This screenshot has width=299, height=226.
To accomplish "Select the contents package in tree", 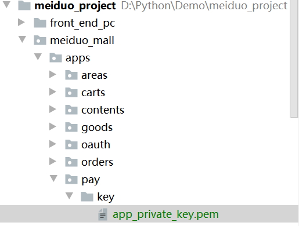I will point(103,110).
